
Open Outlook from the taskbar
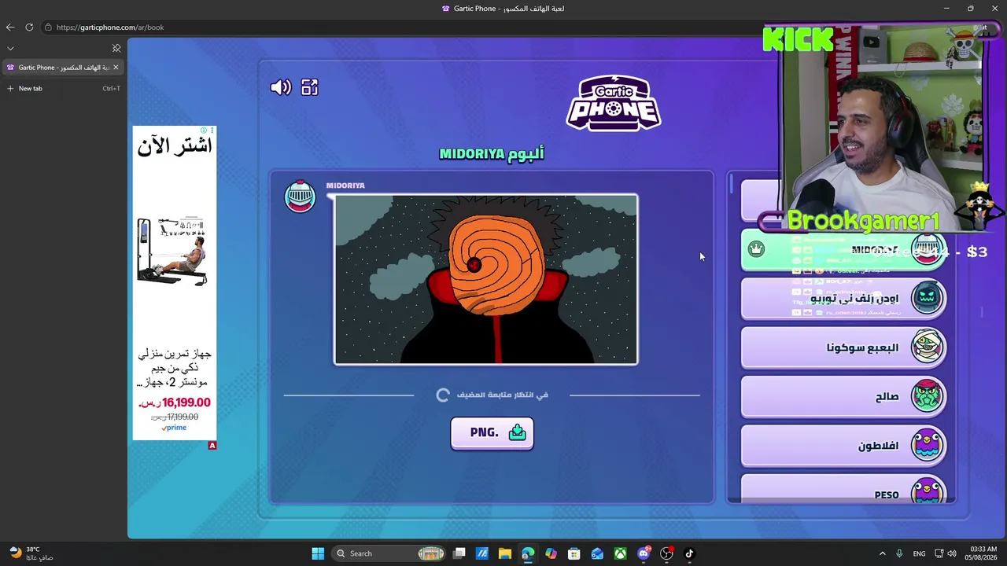point(597,553)
